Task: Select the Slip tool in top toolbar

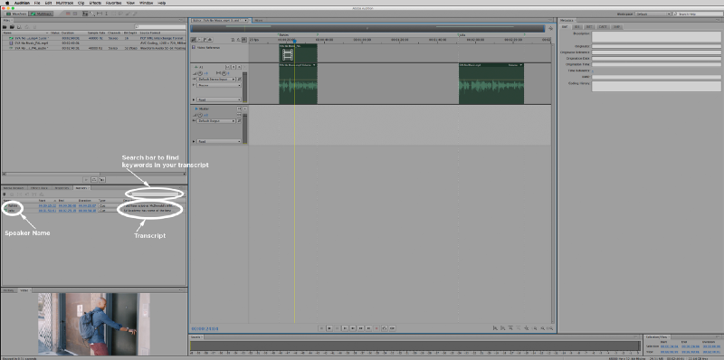Action: click(x=99, y=14)
